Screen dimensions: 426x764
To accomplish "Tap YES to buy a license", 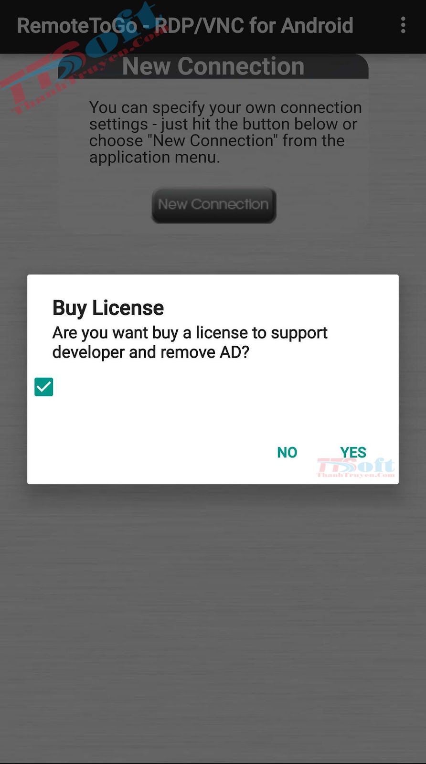I will 353,452.
